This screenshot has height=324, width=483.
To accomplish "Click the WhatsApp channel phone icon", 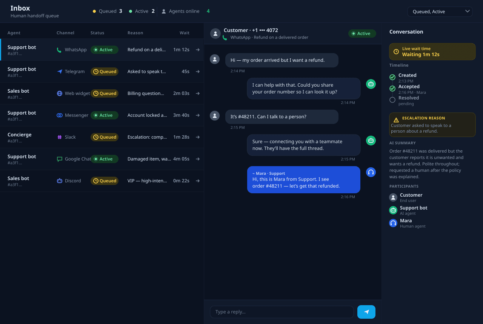I will point(59,50).
